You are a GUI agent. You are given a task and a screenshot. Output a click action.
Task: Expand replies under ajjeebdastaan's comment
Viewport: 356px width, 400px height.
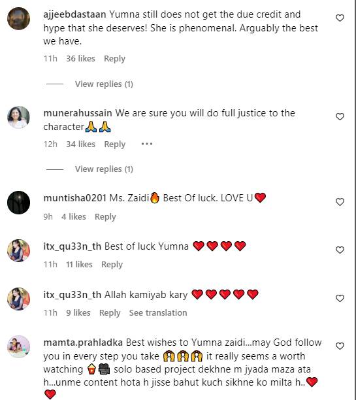pos(104,84)
